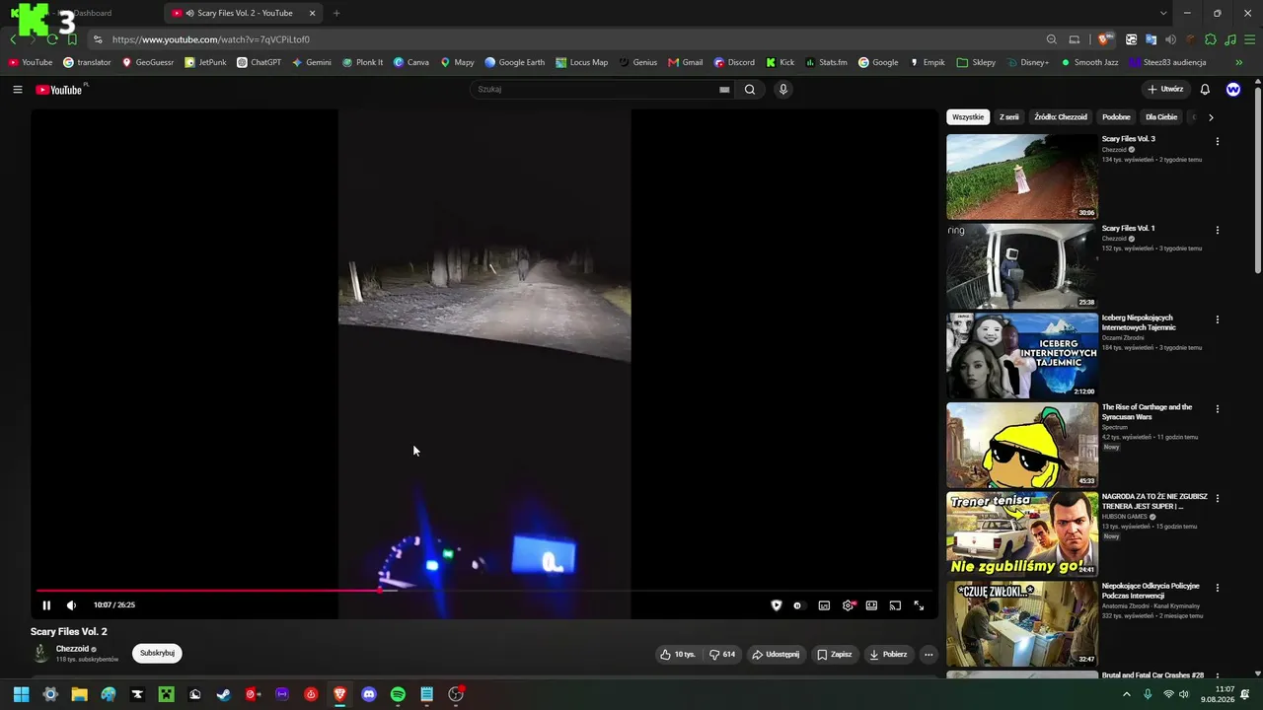Open more actions below the video
The image size is (1263, 710).
[929, 654]
